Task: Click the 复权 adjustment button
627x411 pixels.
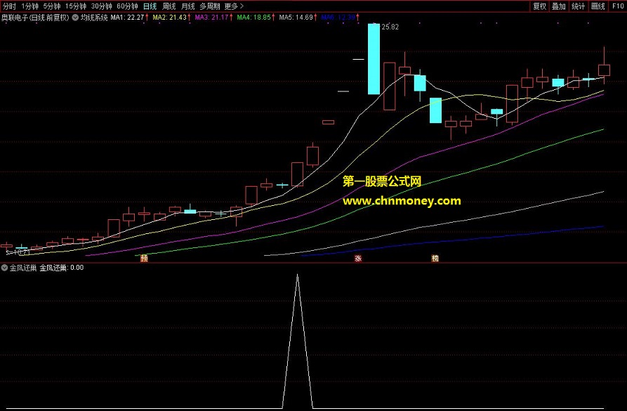Action: [539, 6]
